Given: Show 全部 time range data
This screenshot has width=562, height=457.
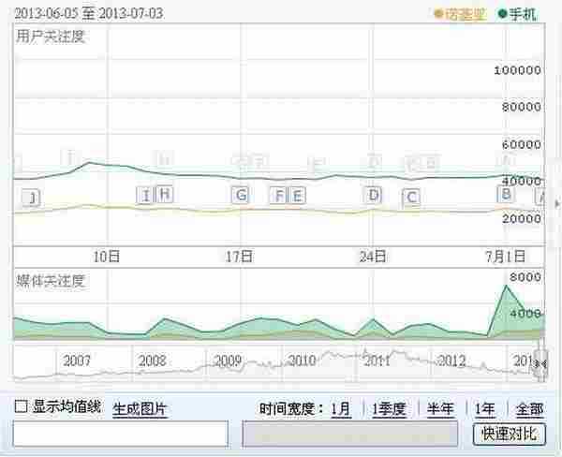Looking at the screenshot, I should pyautogui.click(x=528, y=408).
